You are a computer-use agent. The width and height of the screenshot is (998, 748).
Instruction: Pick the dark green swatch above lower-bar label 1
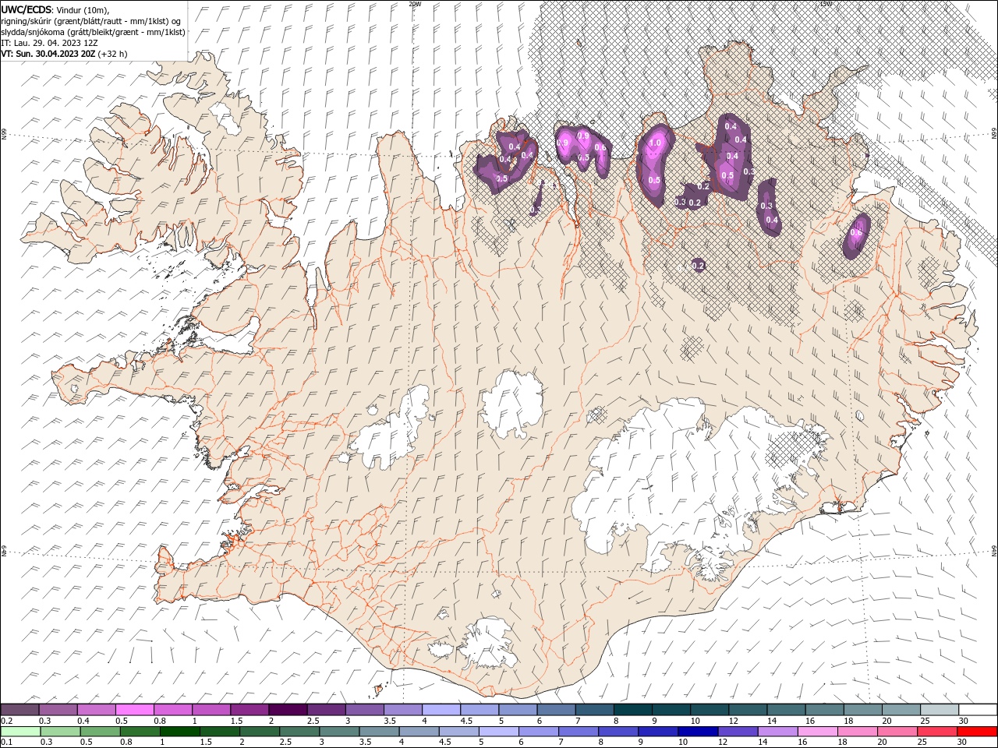(x=179, y=732)
